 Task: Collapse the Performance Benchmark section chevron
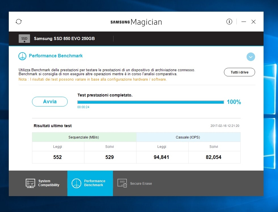coord(251,57)
